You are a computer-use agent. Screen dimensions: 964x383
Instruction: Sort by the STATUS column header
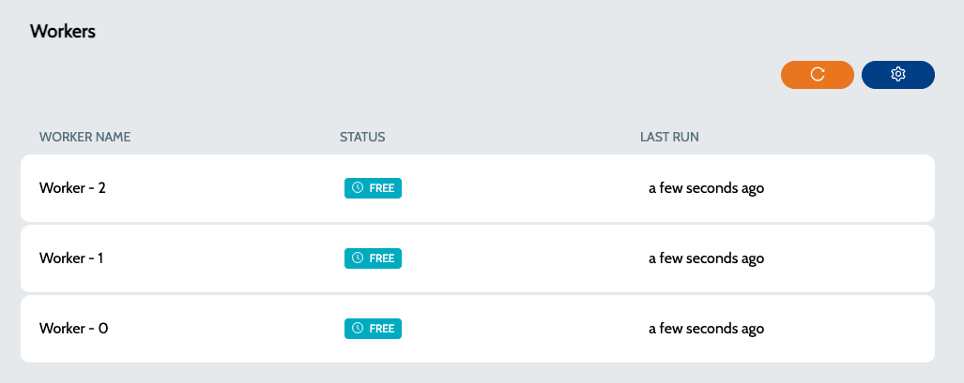pos(362,137)
